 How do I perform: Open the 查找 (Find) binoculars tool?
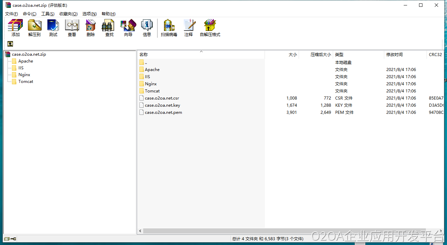(109, 28)
